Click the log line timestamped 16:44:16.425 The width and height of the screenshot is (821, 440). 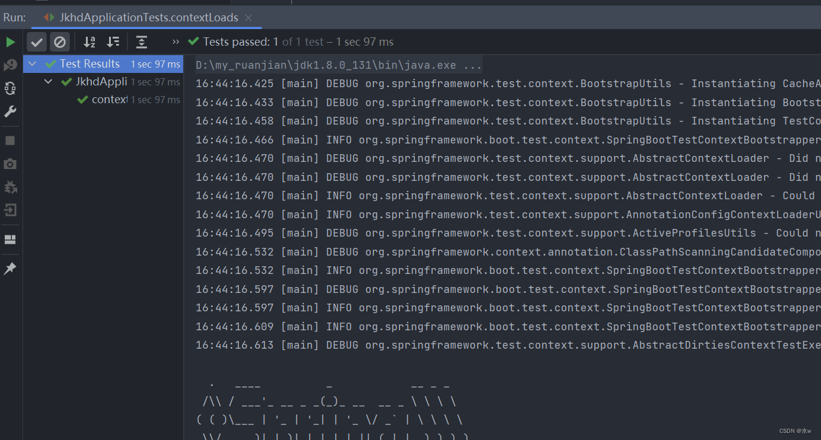click(508, 84)
